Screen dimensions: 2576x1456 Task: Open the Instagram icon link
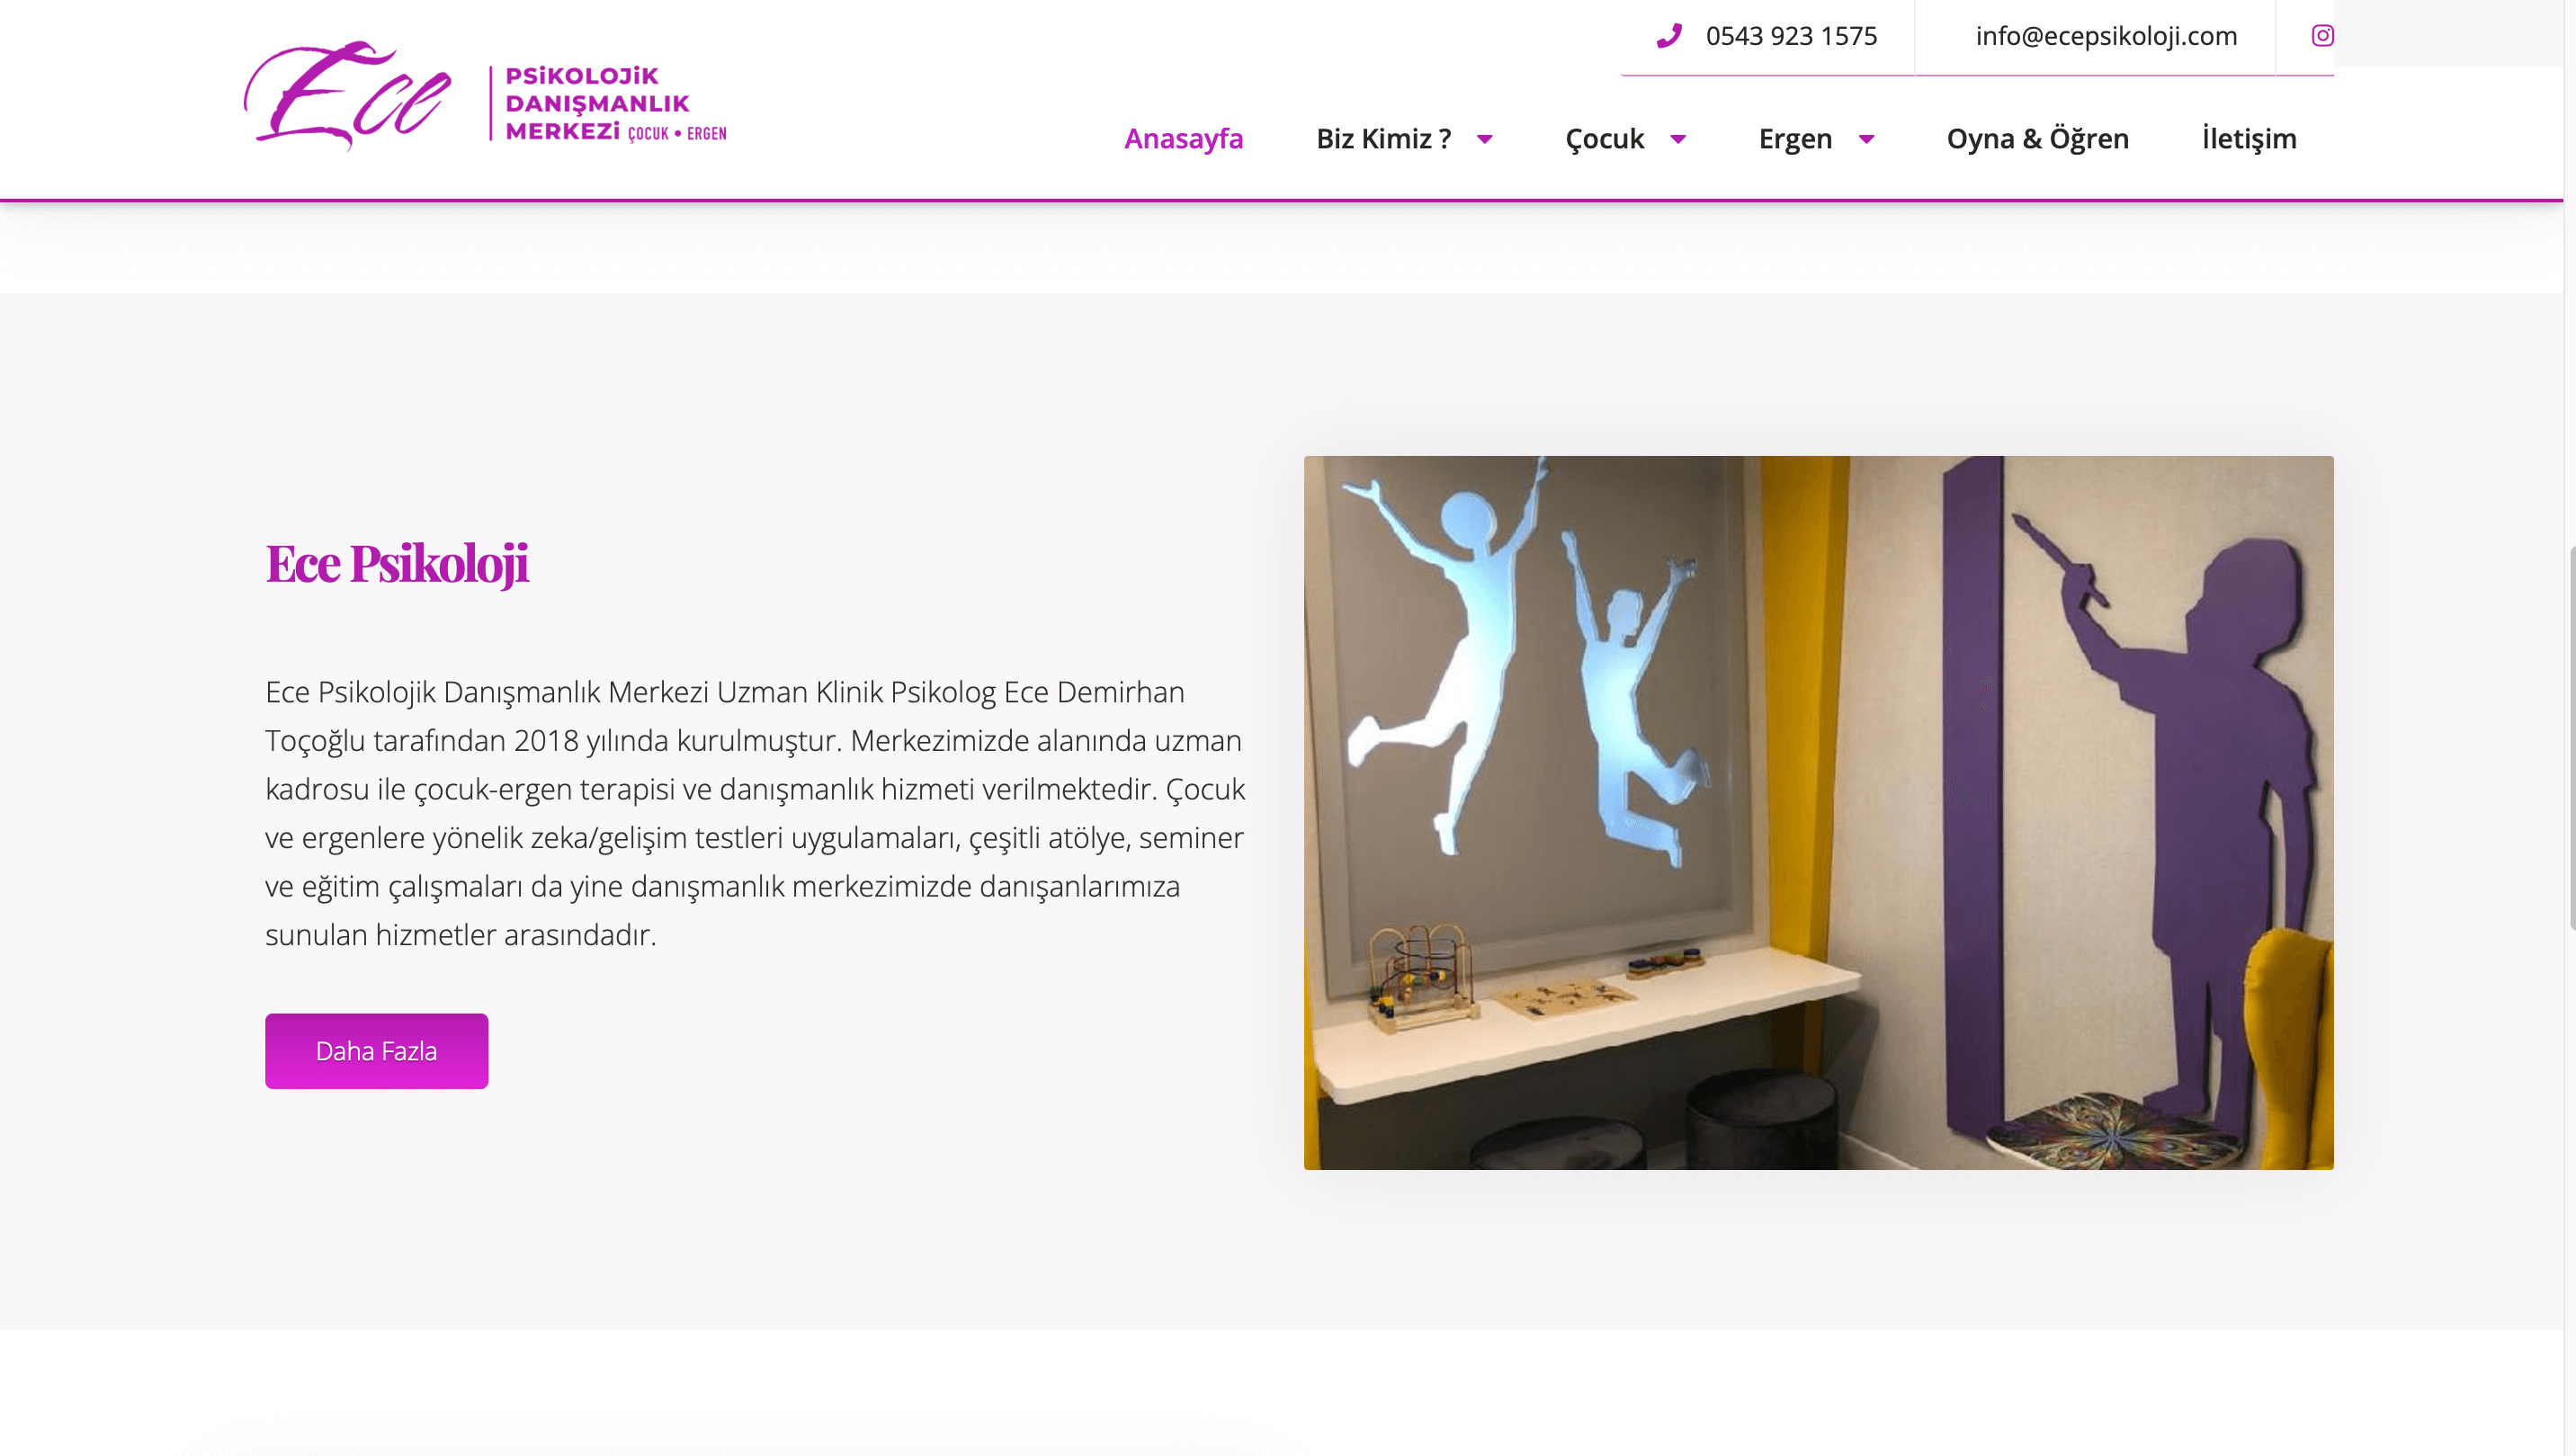(2322, 36)
